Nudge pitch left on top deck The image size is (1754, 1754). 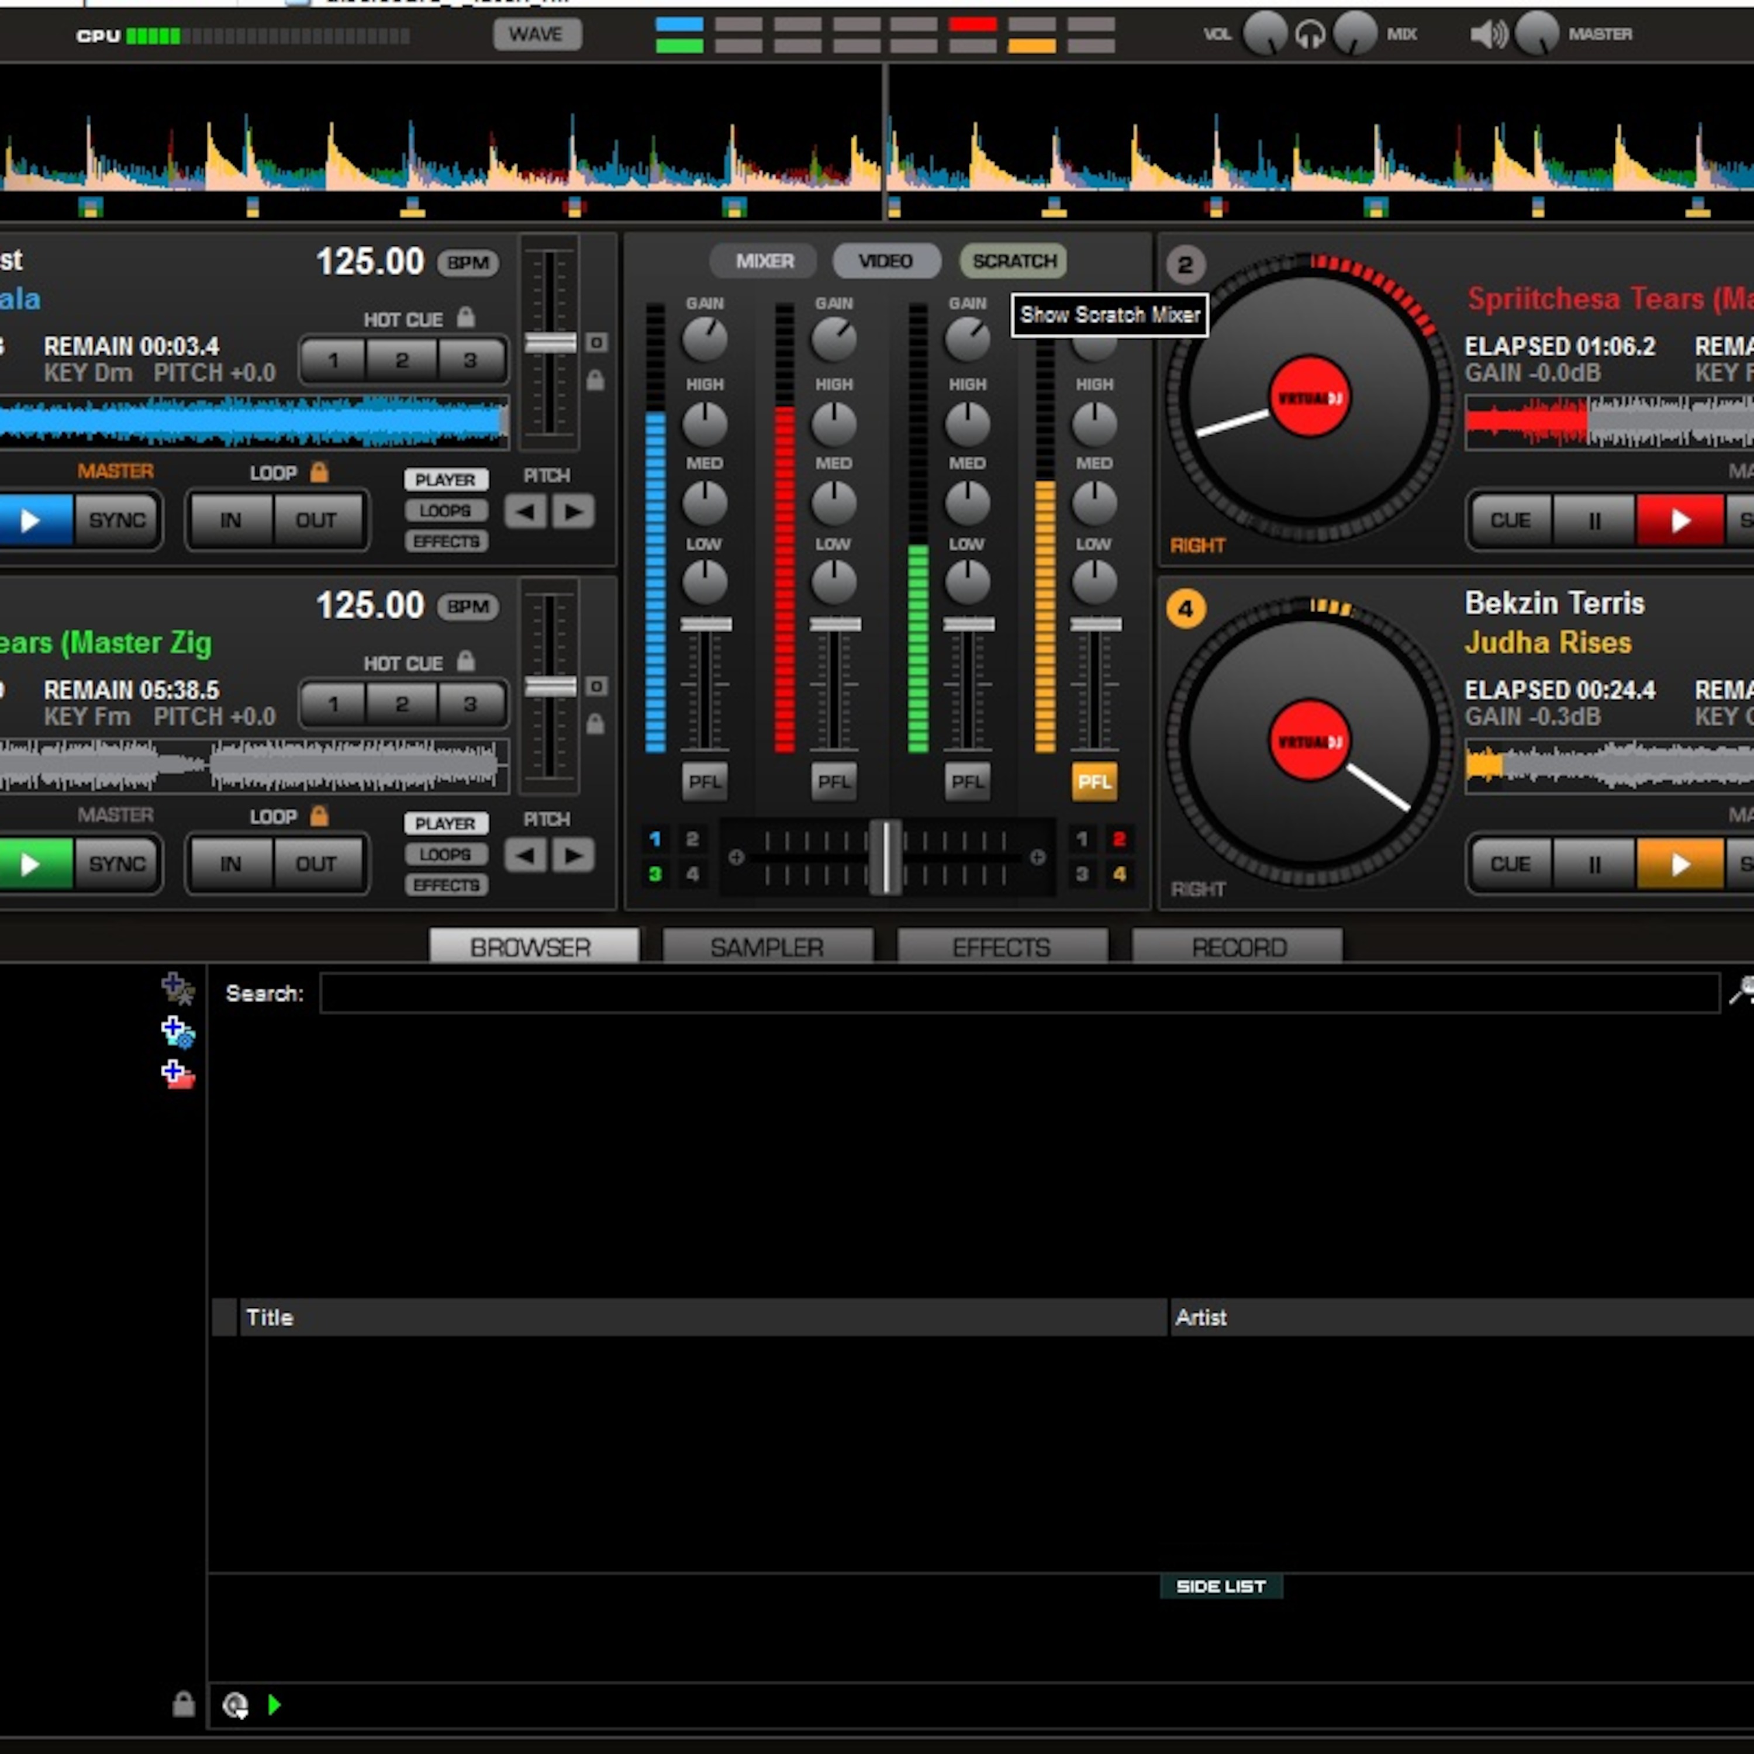click(x=525, y=512)
